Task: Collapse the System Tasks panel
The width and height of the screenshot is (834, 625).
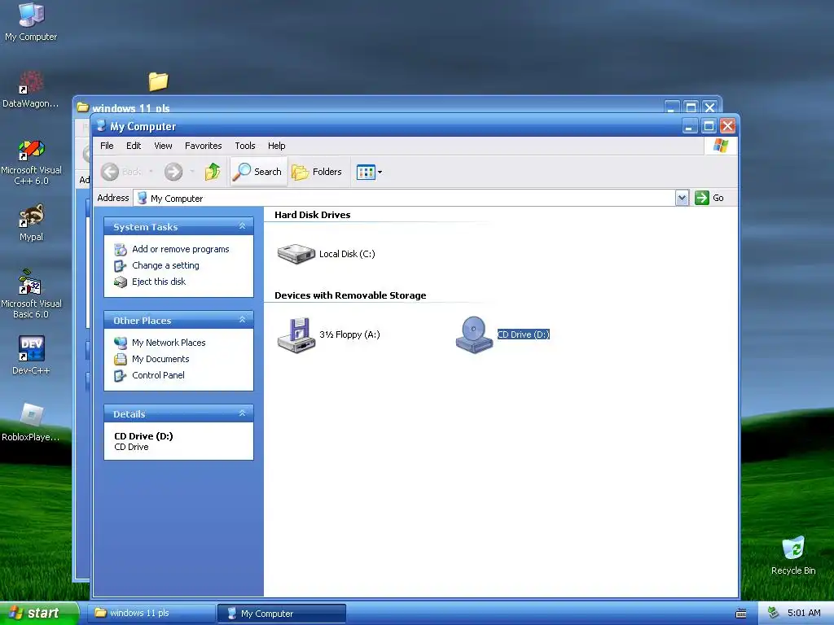Action: (242, 226)
